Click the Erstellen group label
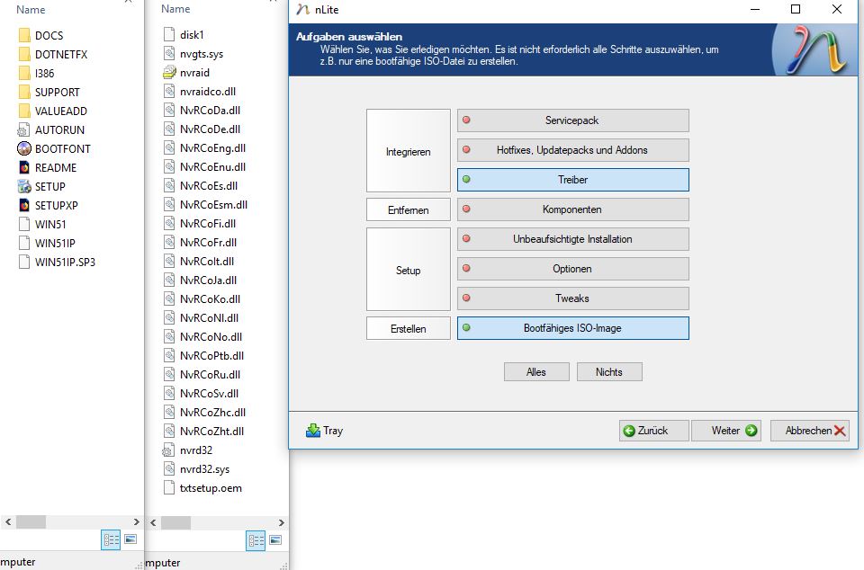This screenshot has width=864, height=570. point(409,329)
